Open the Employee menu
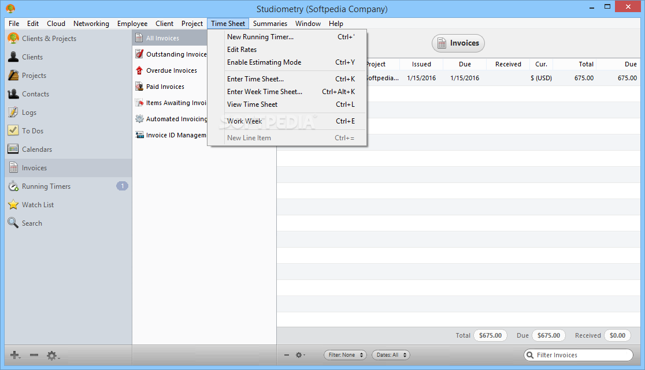Viewport: 645px width, 370px height. tap(132, 24)
